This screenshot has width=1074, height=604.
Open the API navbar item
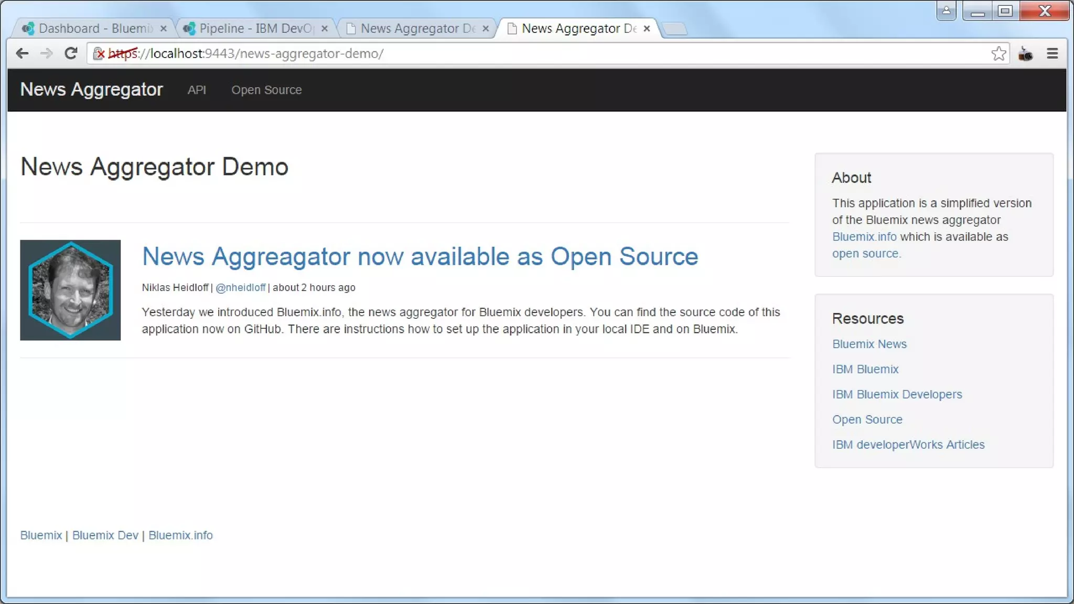point(197,90)
